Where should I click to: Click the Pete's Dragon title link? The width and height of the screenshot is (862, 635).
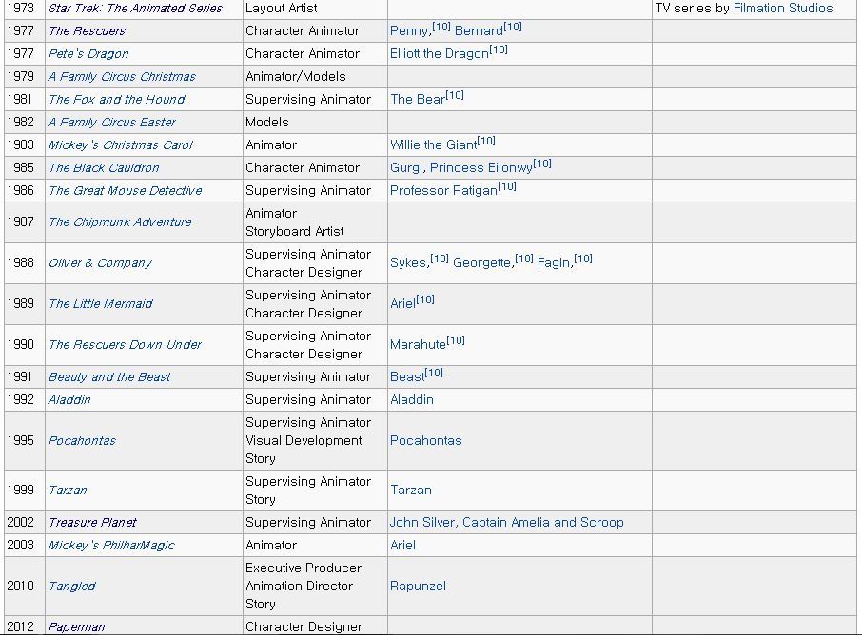88,54
